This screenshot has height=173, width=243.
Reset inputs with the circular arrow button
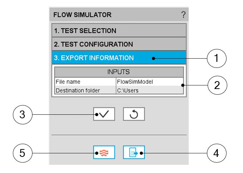pyautogui.click(x=134, y=115)
